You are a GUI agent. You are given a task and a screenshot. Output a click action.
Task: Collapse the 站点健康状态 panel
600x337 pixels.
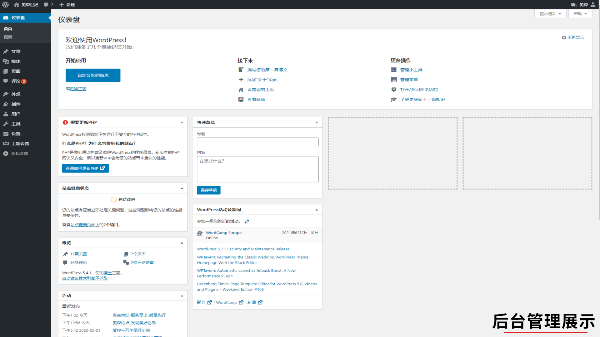(182, 188)
